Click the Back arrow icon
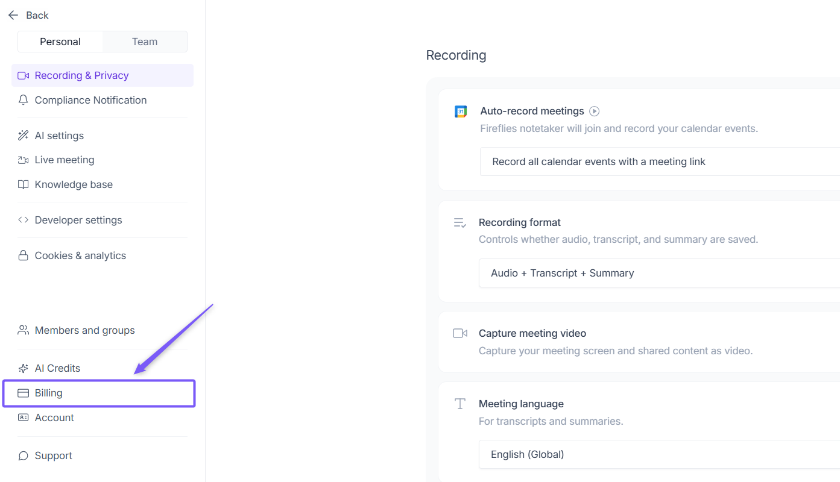This screenshot has width=840, height=482. pos(13,15)
